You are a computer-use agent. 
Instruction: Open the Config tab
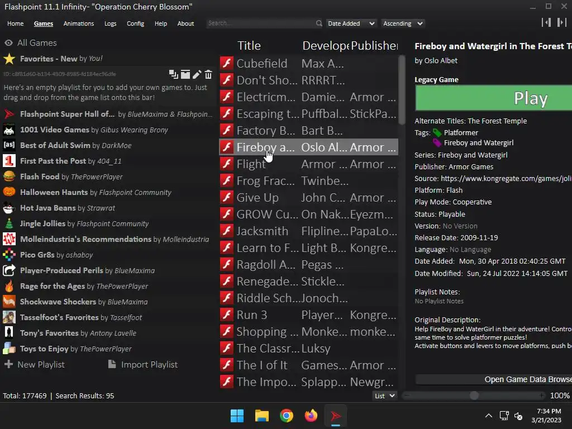pos(135,23)
